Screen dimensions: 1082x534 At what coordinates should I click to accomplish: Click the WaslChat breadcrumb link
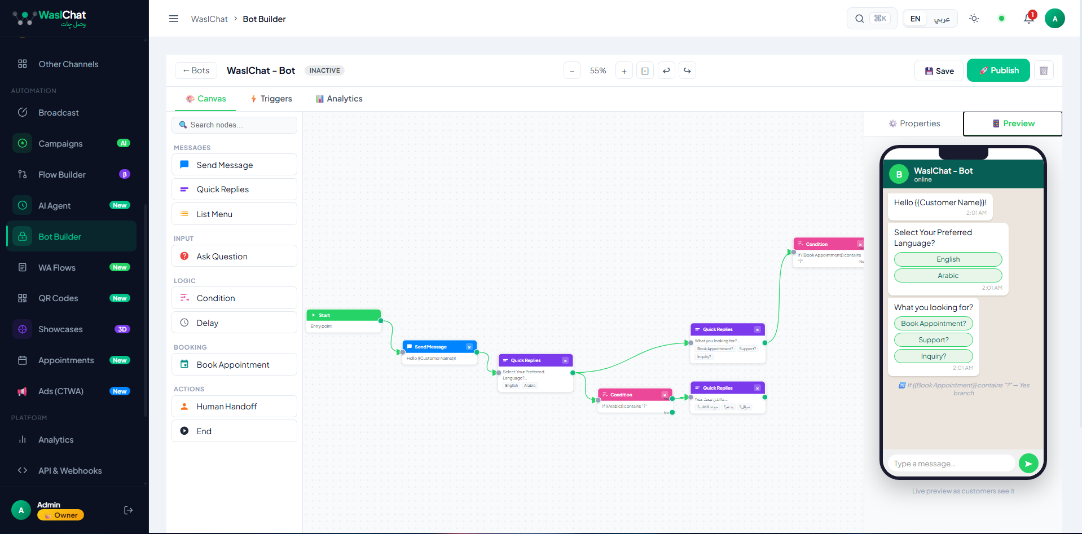click(x=209, y=19)
